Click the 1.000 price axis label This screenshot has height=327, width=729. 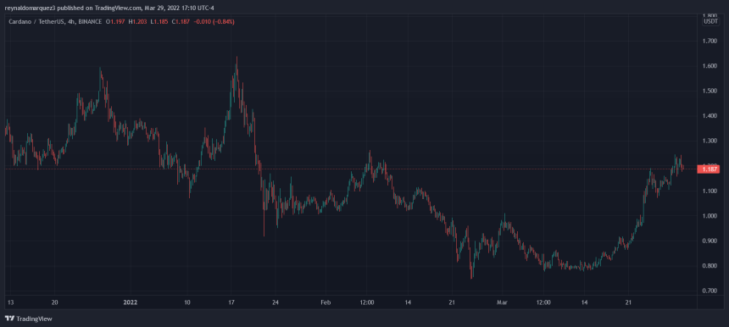click(x=710, y=216)
